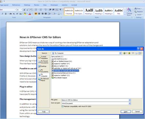Click the Shrink Font icon
The width and height of the screenshot is (145, 119).
coord(28,10)
